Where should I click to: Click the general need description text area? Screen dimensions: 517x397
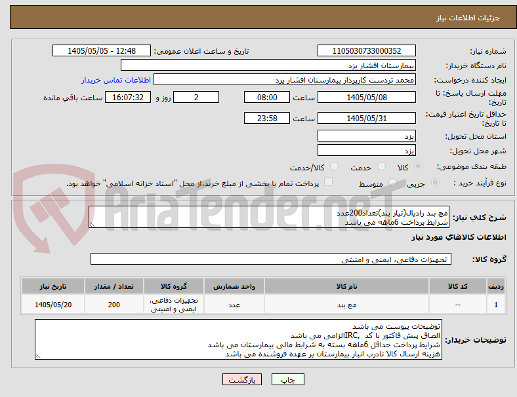(269, 217)
